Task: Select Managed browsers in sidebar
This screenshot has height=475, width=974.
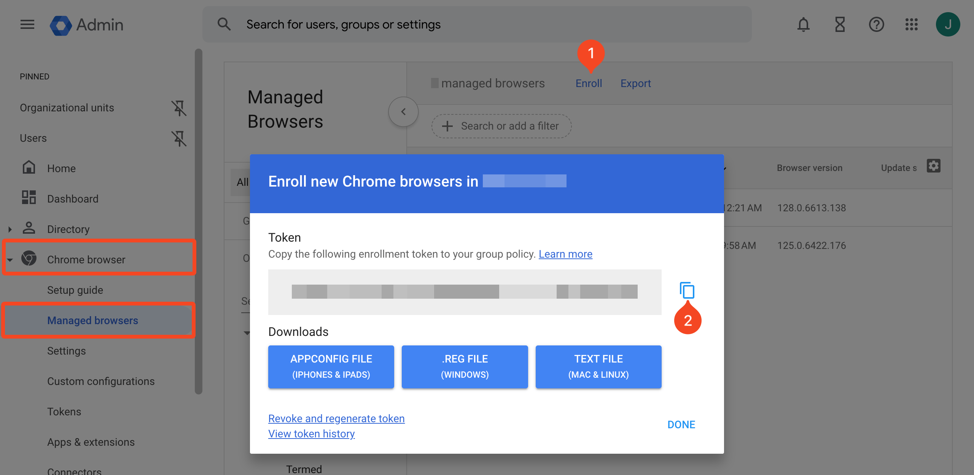Action: [98, 320]
